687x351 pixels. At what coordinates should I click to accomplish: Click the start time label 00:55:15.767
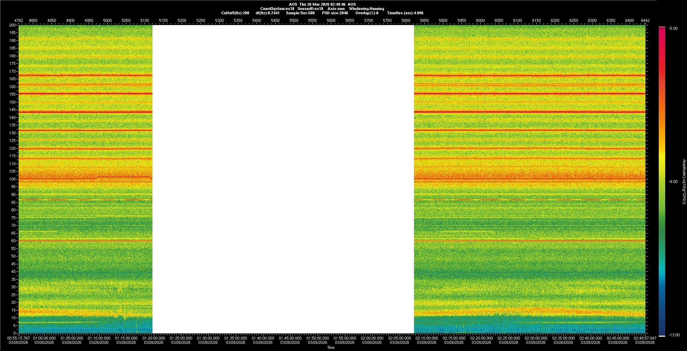tap(19, 338)
